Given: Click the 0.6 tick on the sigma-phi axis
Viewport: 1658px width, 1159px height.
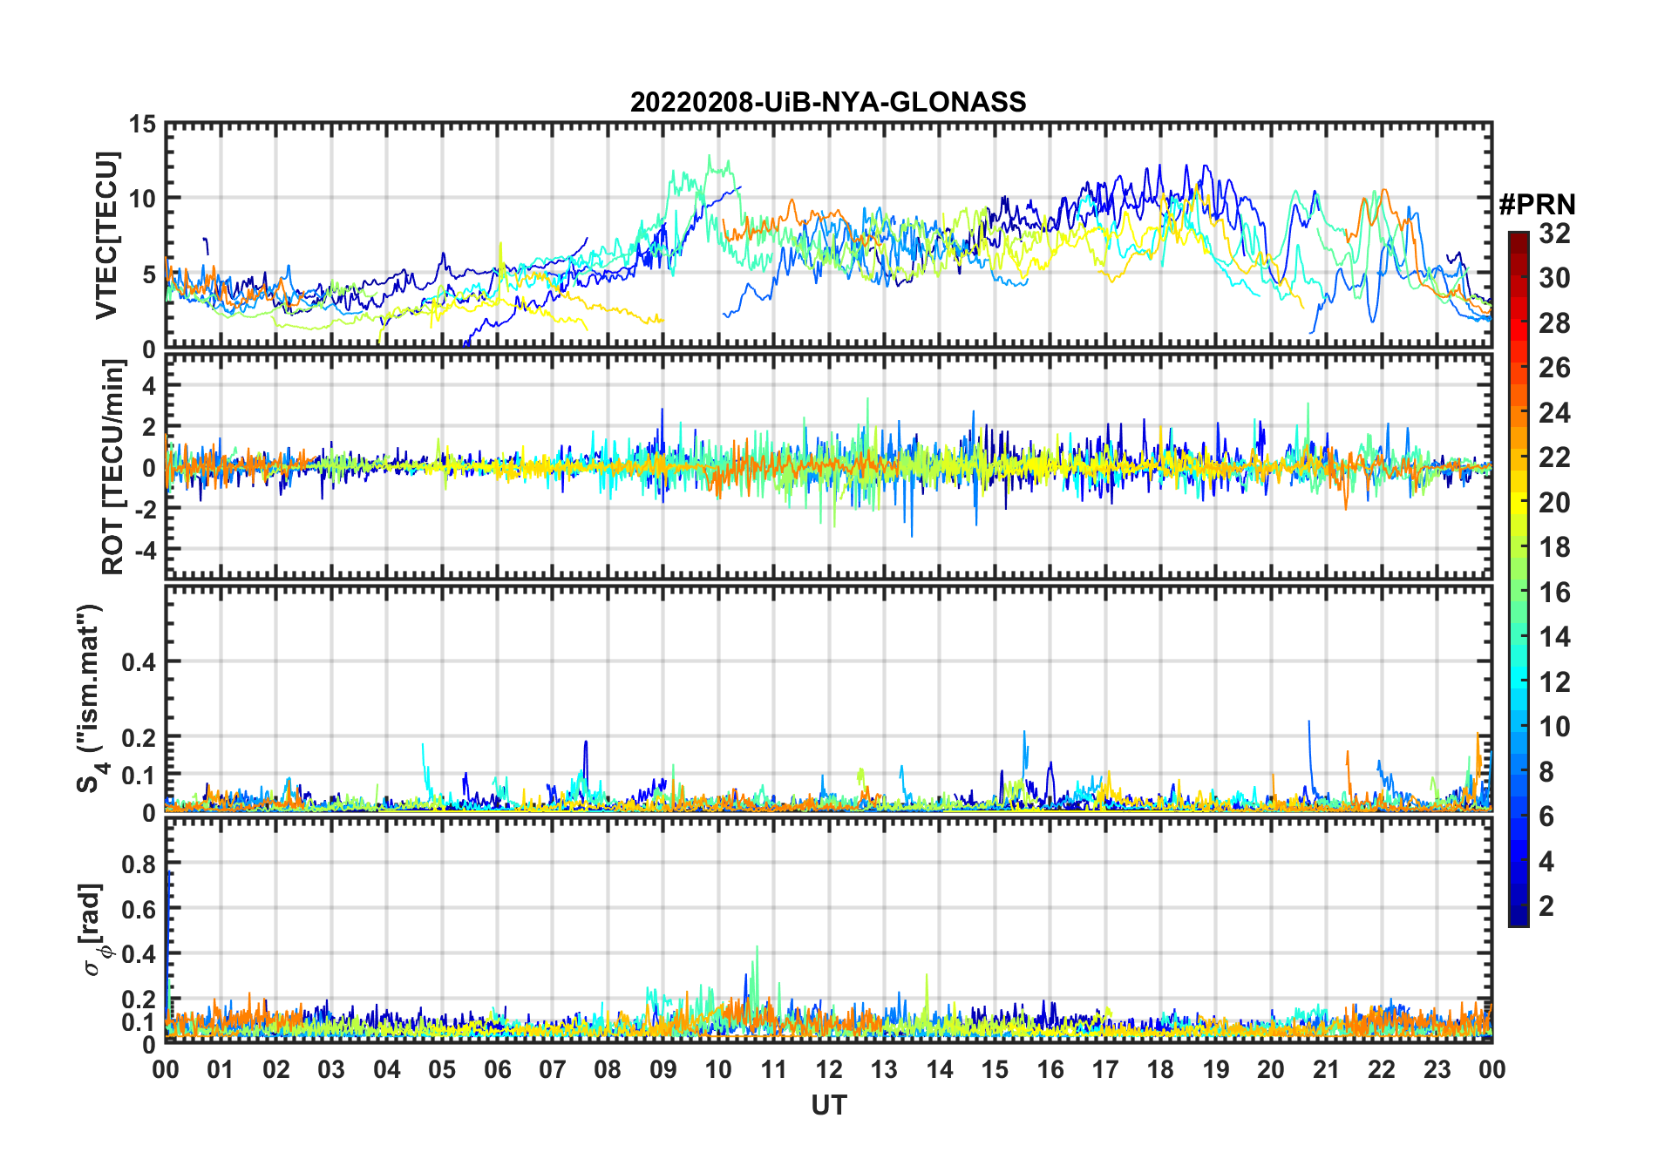Looking at the screenshot, I should pyautogui.click(x=139, y=909).
